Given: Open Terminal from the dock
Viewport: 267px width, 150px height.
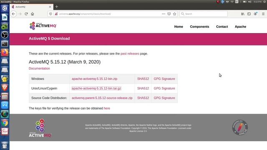Looking at the screenshot, I should point(5,44).
